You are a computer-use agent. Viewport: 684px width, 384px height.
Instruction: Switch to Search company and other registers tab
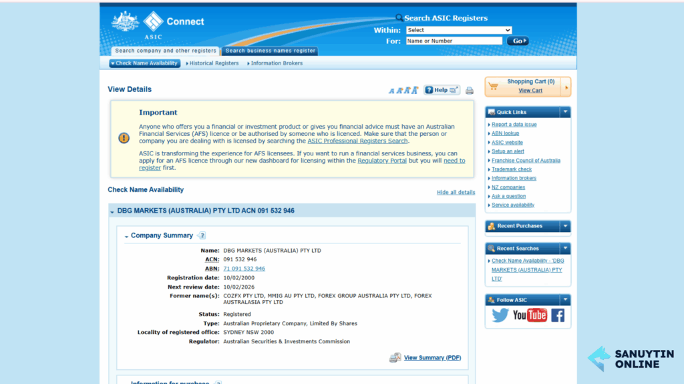[166, 51]
